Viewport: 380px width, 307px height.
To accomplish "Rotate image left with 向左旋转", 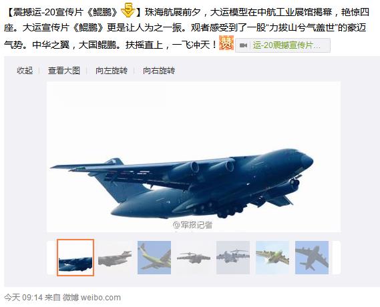I will click(x=112, y=71).
